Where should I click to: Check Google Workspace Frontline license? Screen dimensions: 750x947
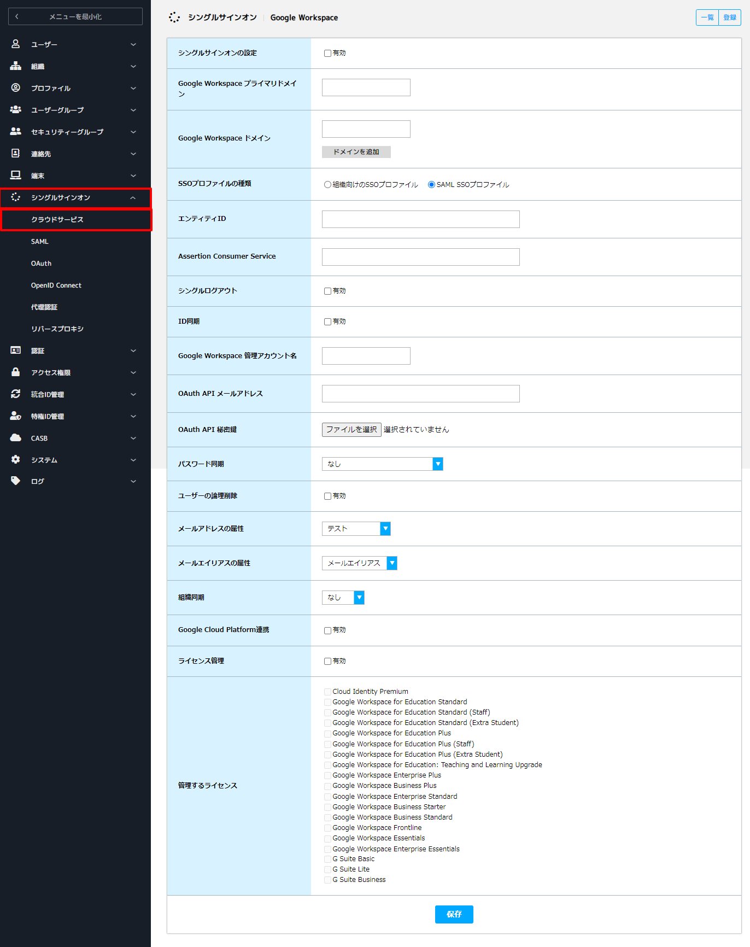[x=327, y=828]
